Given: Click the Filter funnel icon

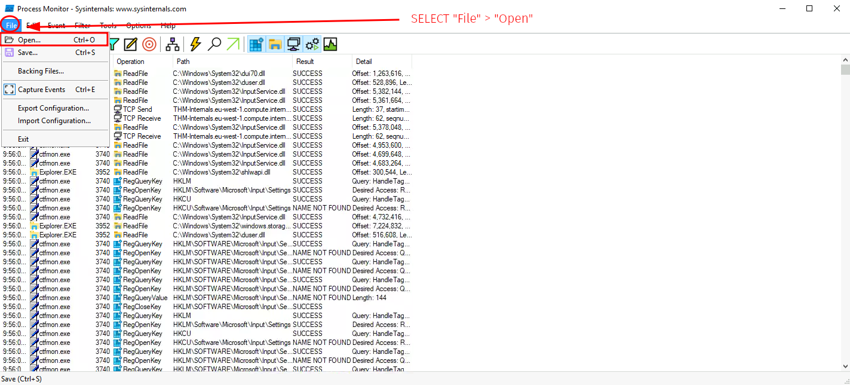Looking at the screenshot, I should pyautogui.click(x=113, y=44).
